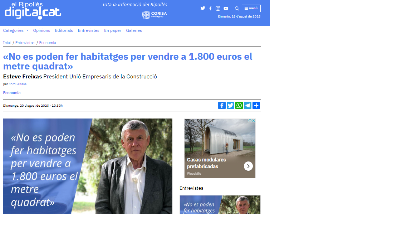Go to Inici breadcrumb
The image size is (412, 232).
[7, 43]
